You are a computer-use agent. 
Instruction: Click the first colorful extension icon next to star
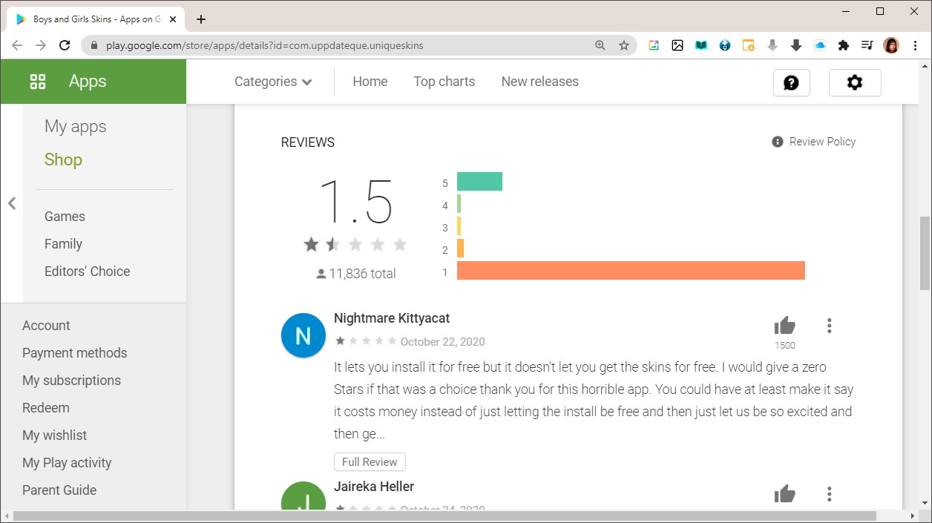click(x=654, y=45)
